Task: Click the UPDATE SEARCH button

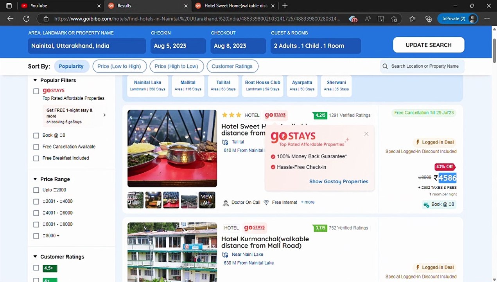Action: click(x=429, y=45)
